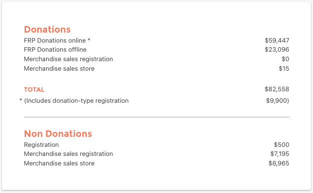
Task: Click the Includes donation-type registration footnote
Action: tap(76, 101)
